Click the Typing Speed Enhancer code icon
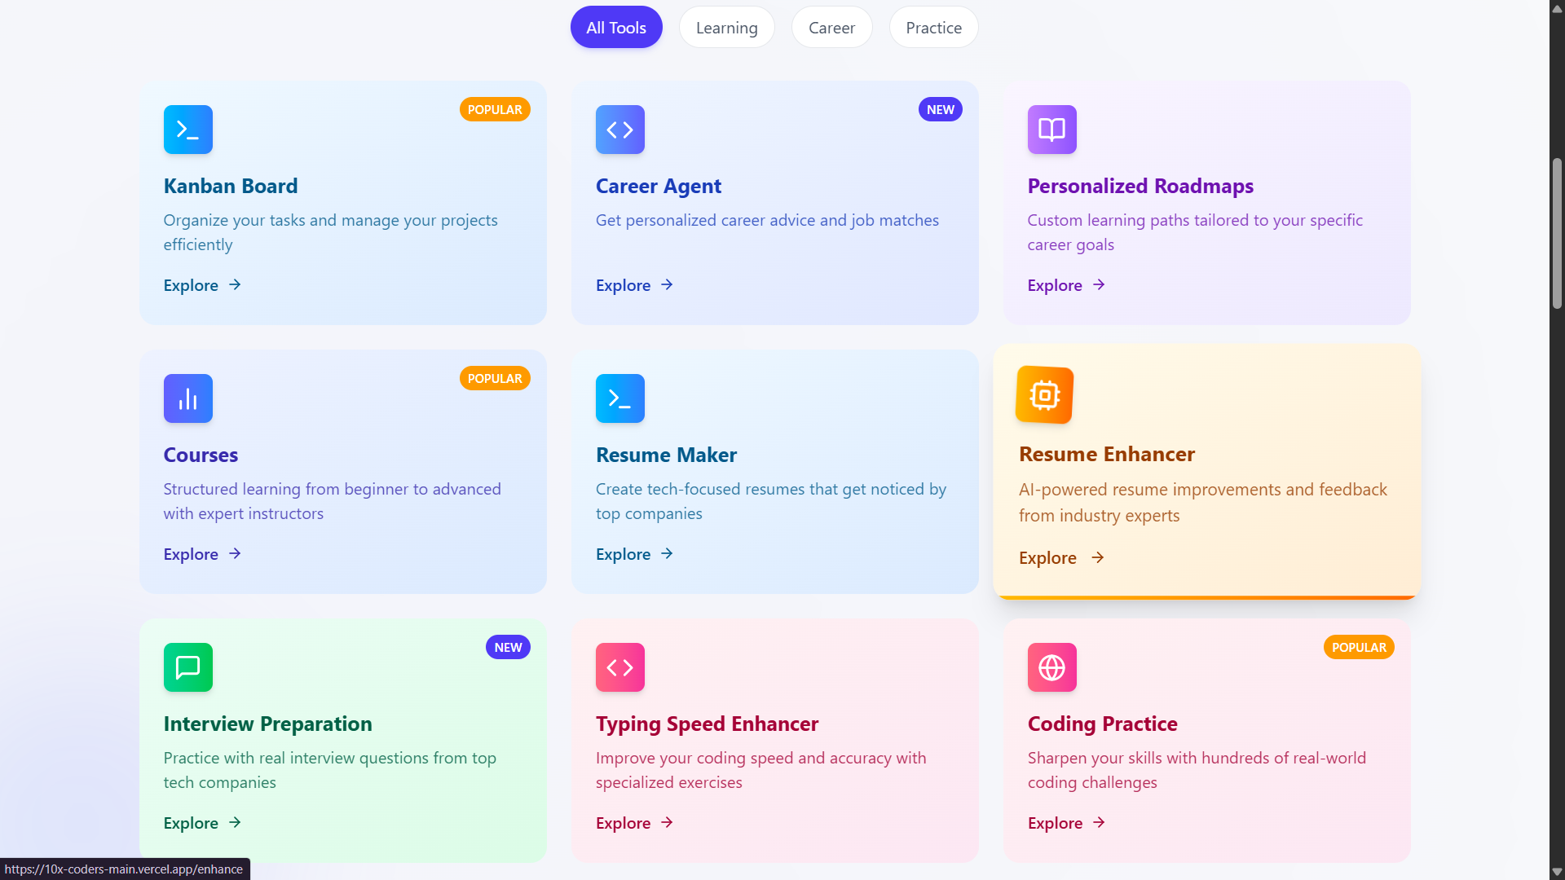This screenshot has height=880, width=1565. tap(619, 667)
